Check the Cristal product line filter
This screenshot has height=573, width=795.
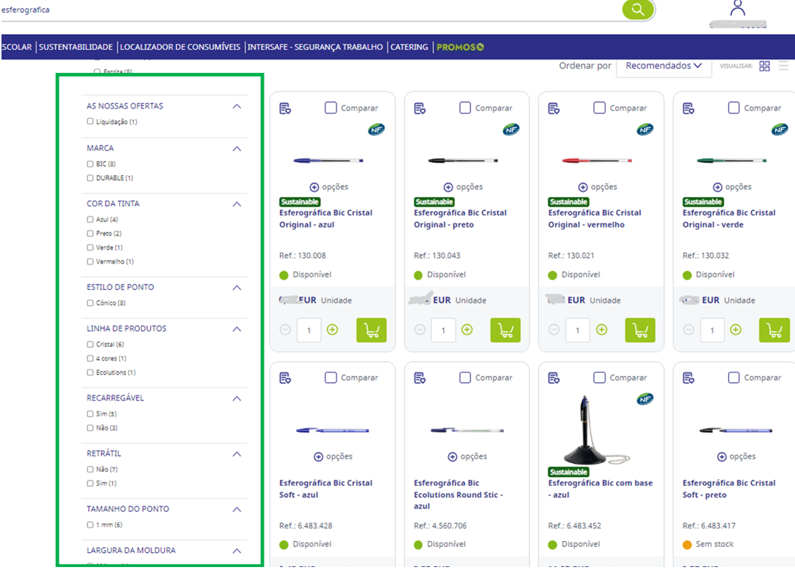90,344
